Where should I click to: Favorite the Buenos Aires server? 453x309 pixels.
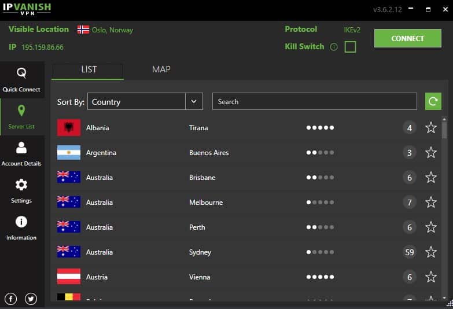click(431, 152)
